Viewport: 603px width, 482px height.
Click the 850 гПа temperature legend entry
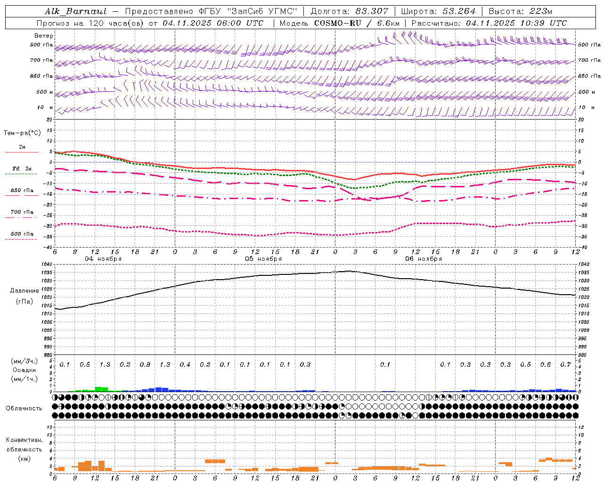[x=22, y=191]
